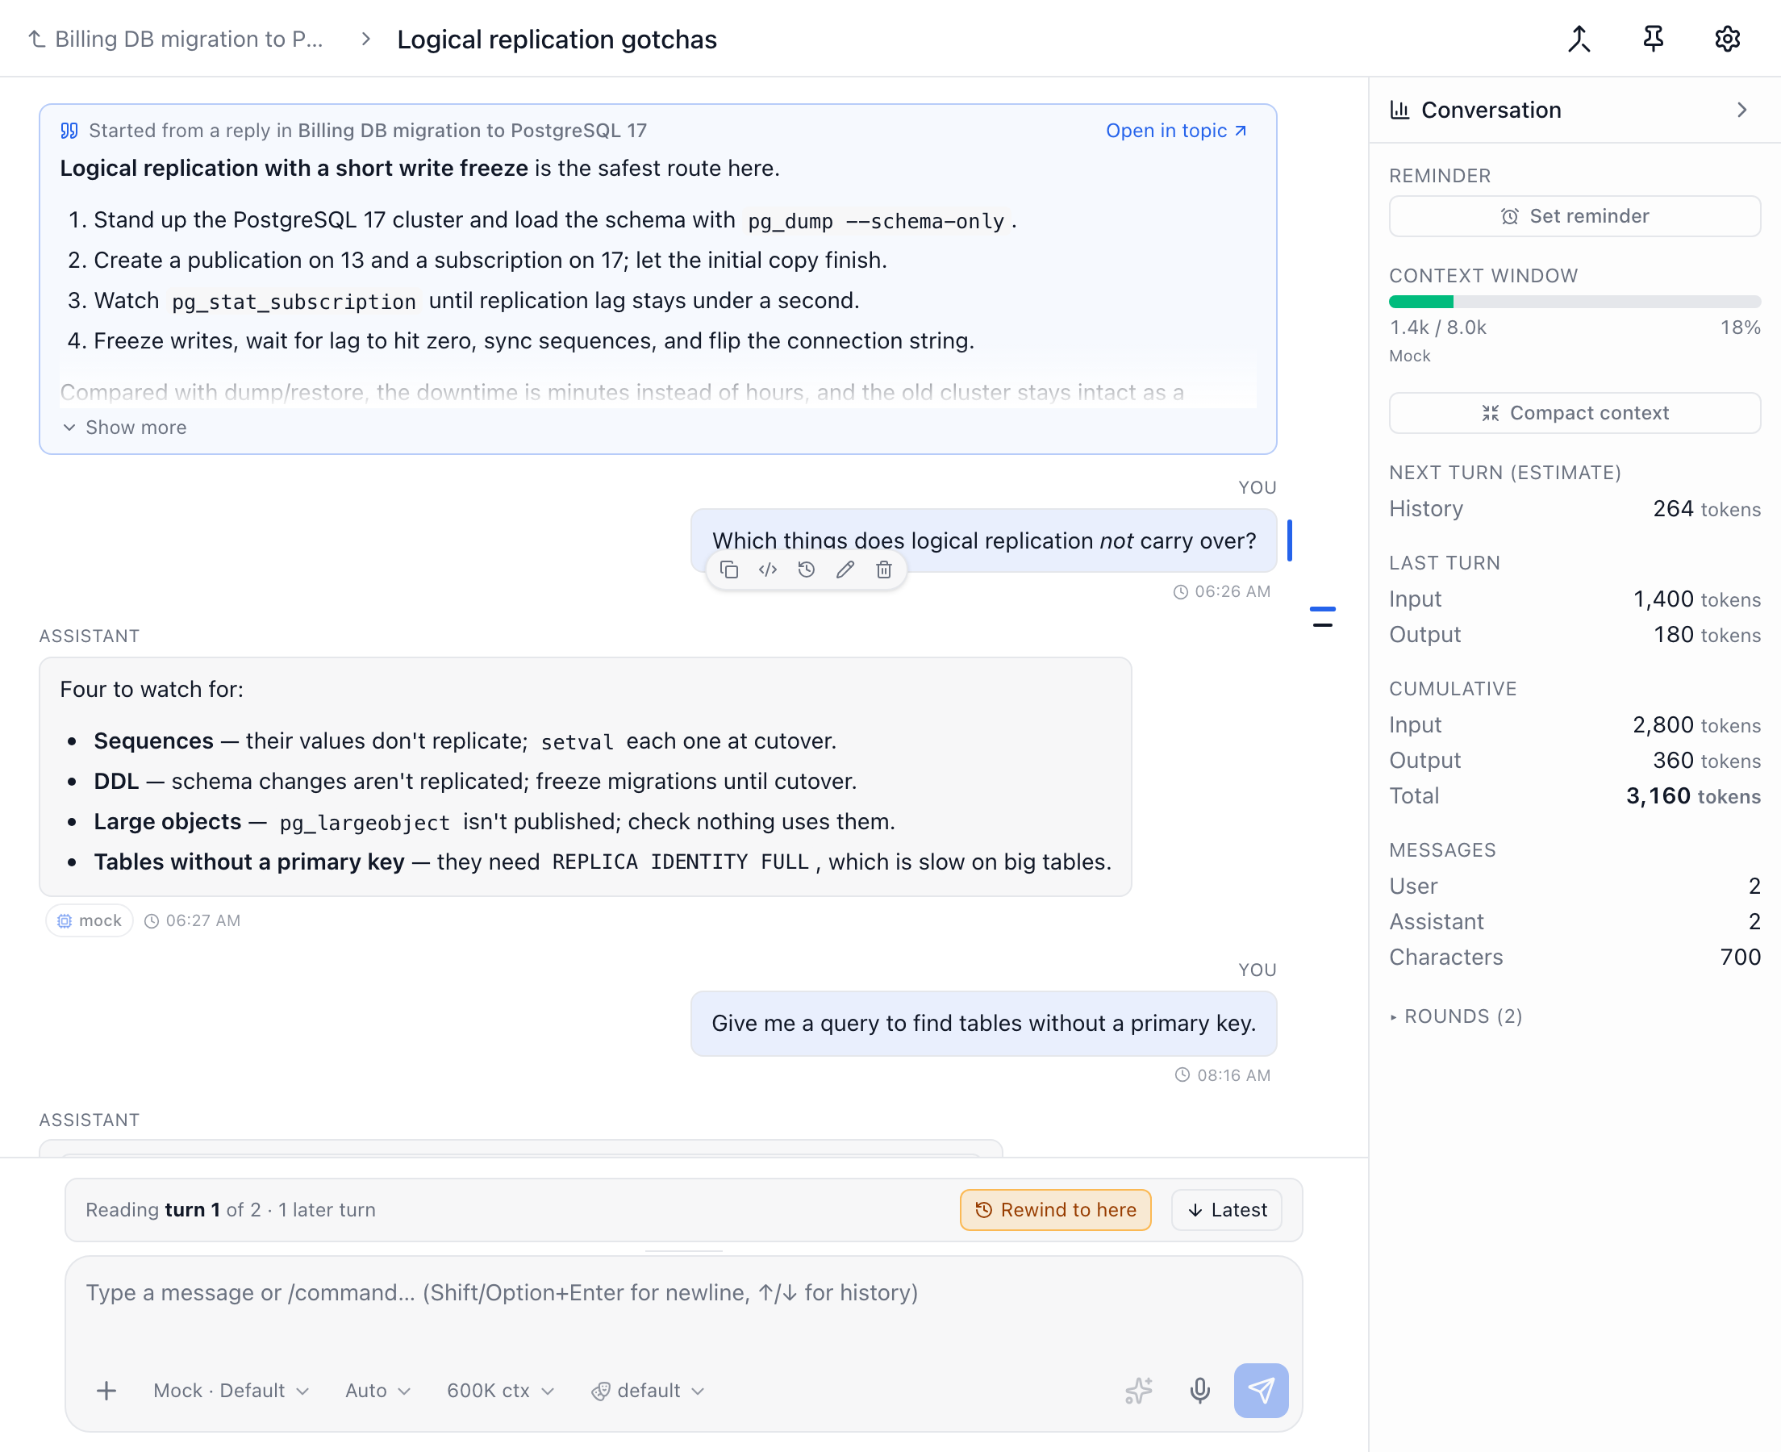Click the Logical replication gotchas title
The width and height of the screenshot is (1781, 1452).
tap(557, 40)
